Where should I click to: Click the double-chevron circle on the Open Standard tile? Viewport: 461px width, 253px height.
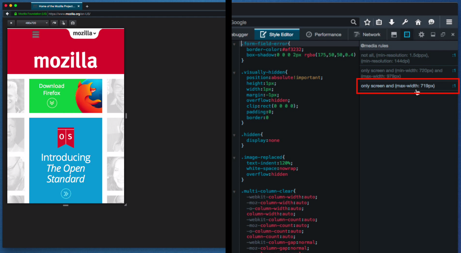pyautogui.click(x=66, y=193)
